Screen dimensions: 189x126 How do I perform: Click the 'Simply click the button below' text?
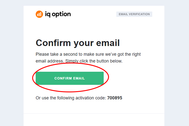click(x=94, y=61)
